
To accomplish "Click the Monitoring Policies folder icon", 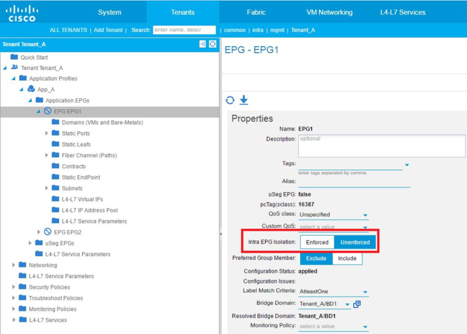I will point(22,309).
